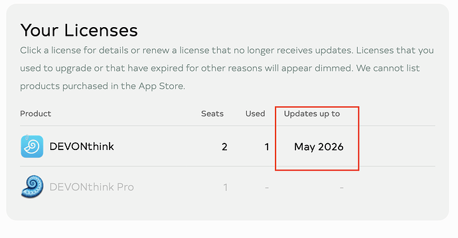
Task: Click the DEVONthink Pro used dash
Action: [267, 188]
